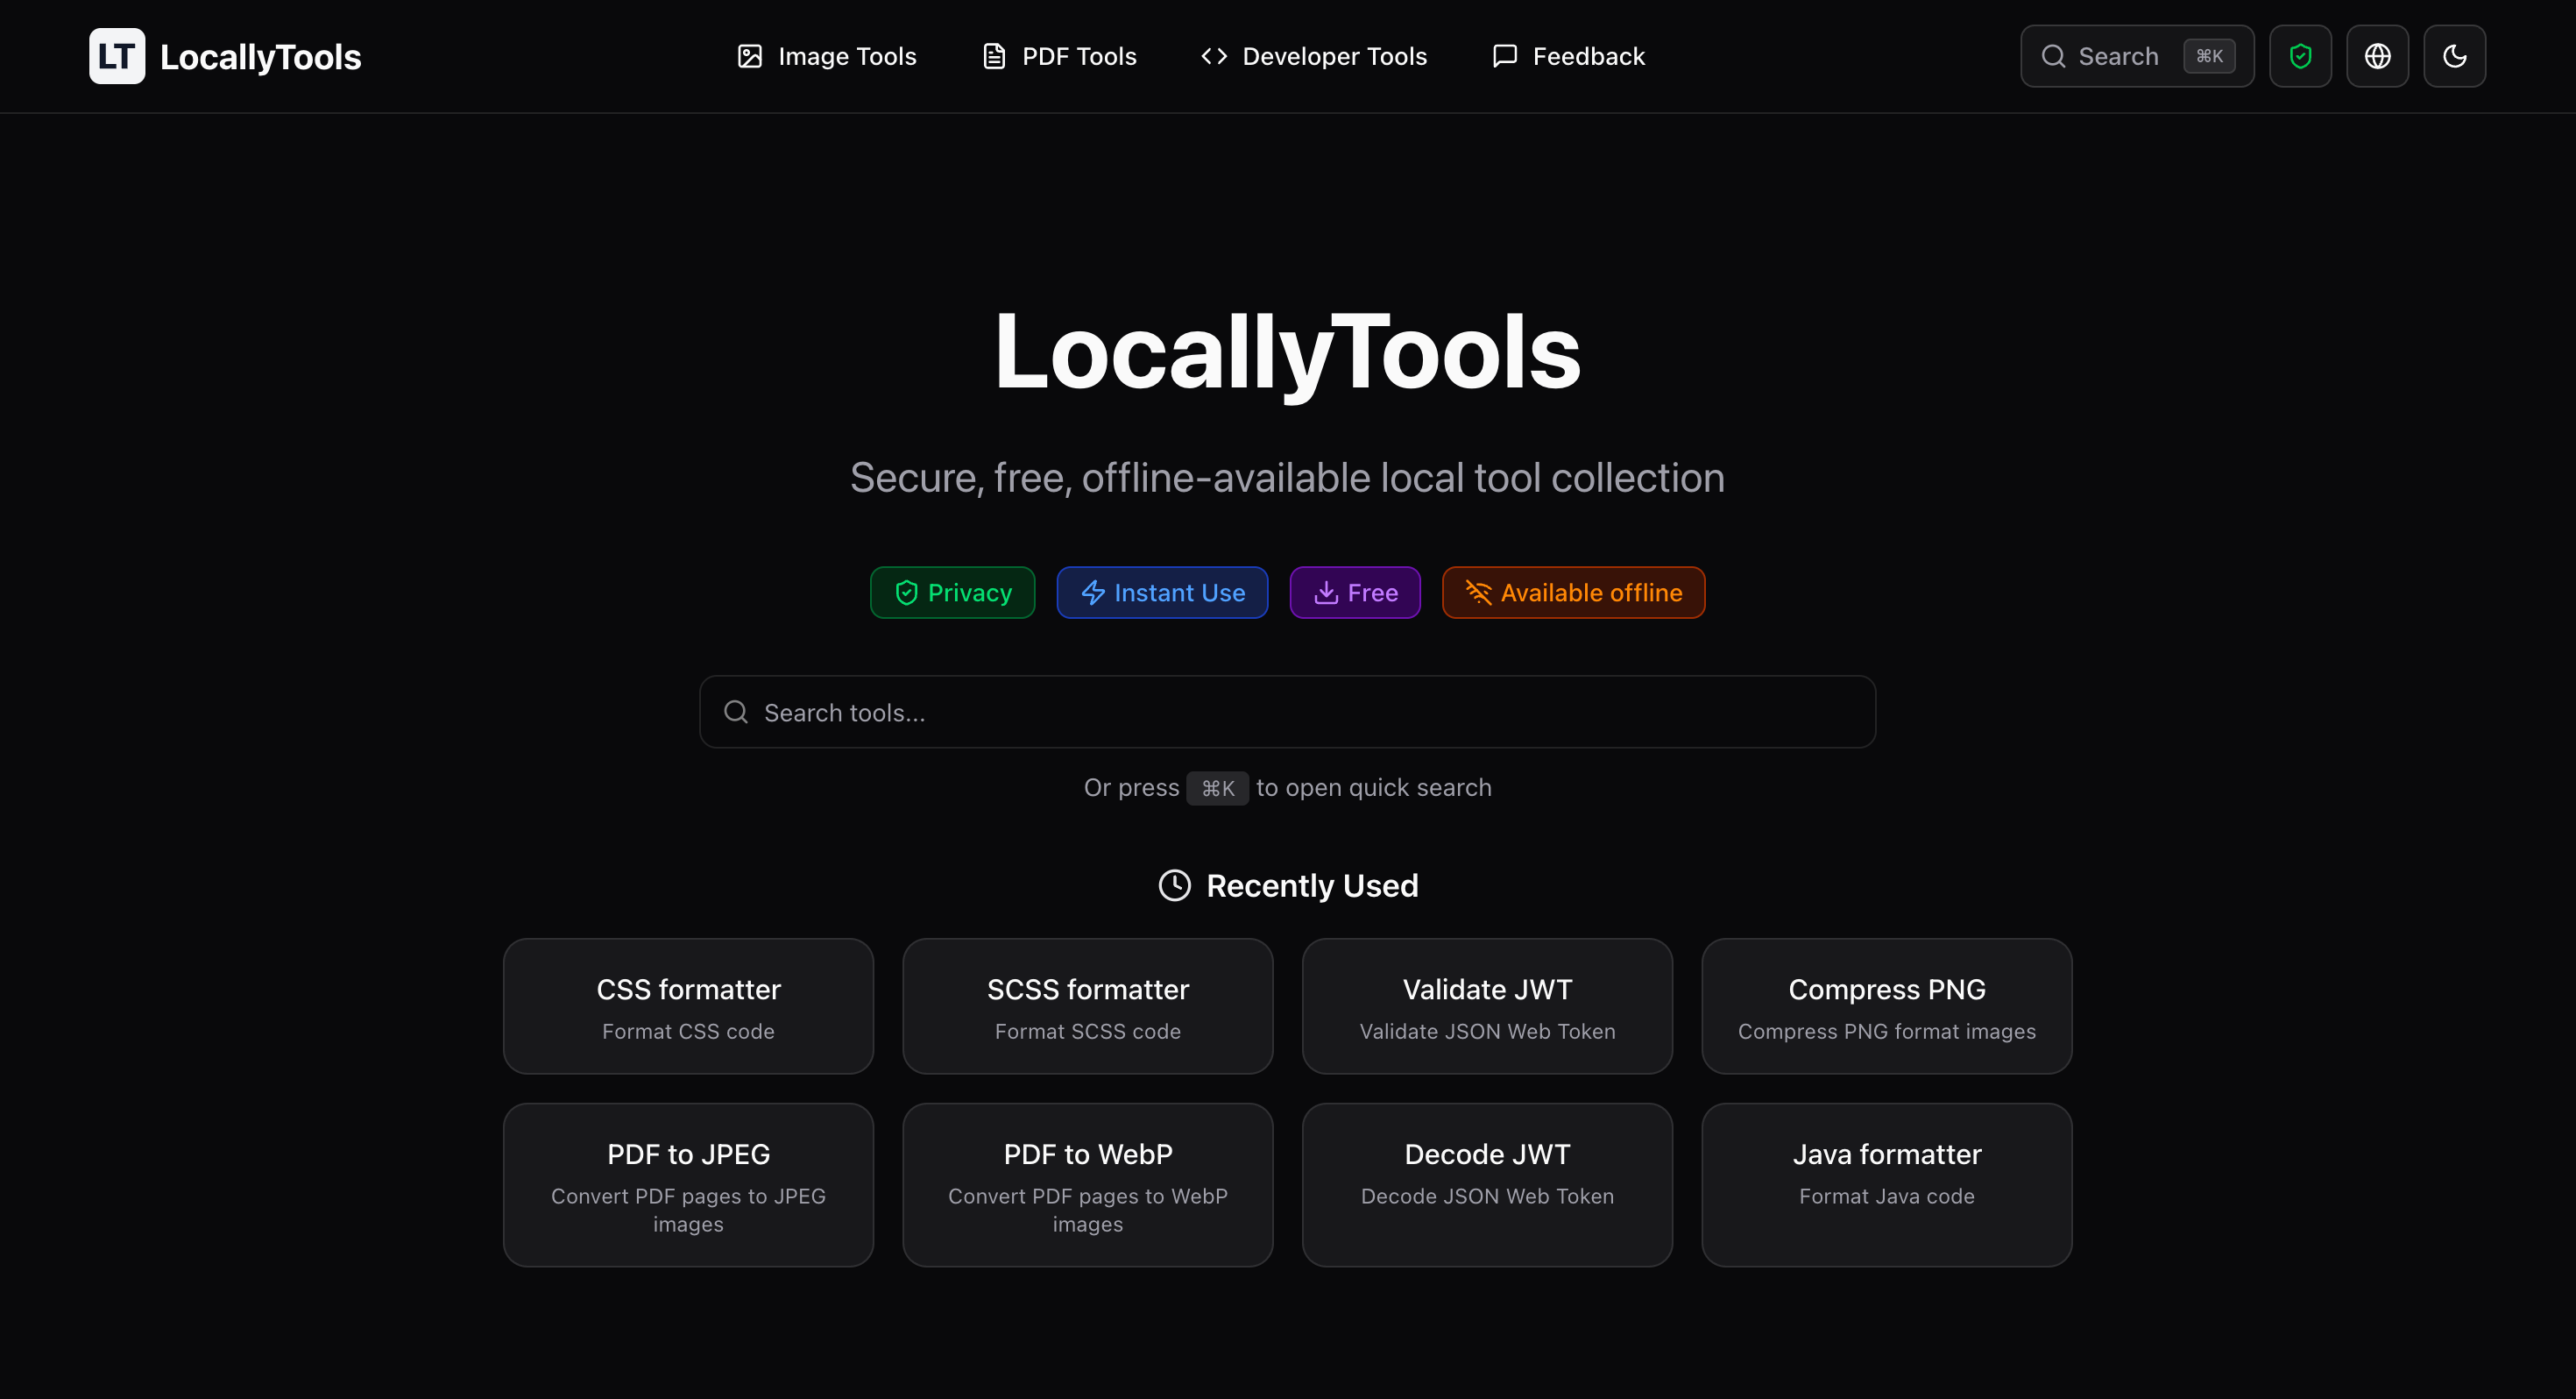
Task: Open the language globe selector
Action: tap(2377, 56)
